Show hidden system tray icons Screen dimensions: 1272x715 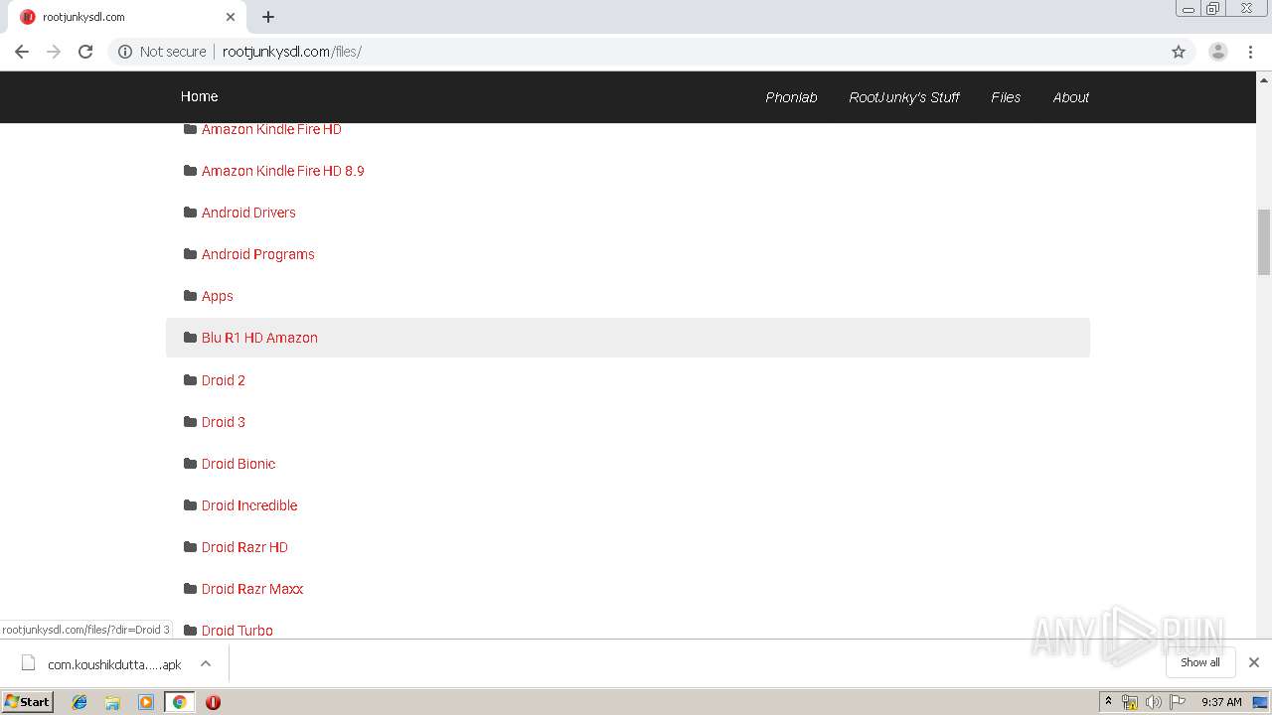pos(1109,702)
